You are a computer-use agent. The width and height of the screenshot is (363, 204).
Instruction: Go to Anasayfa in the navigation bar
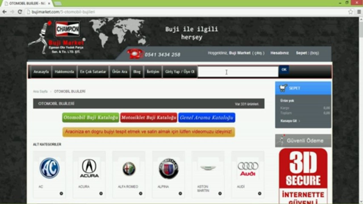point(41,72)
